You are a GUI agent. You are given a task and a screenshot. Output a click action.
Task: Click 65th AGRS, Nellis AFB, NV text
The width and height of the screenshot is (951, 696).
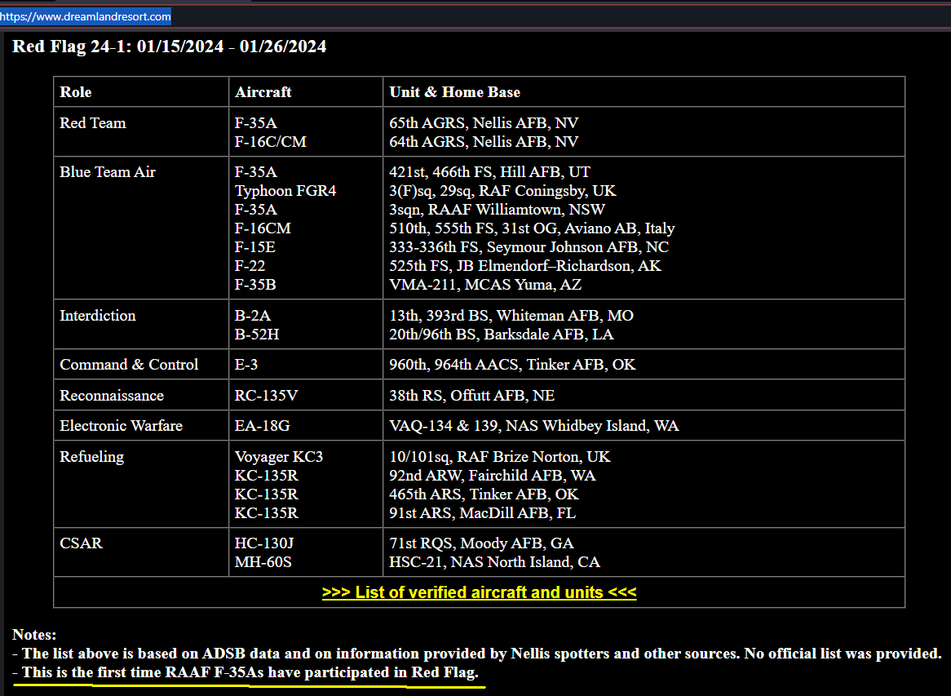coord(484,123)
